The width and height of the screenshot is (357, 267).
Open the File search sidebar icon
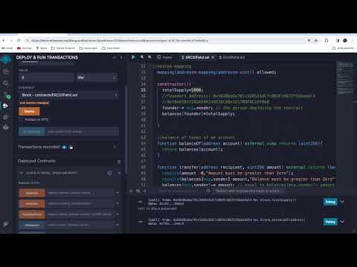click(x=5, y=83)
